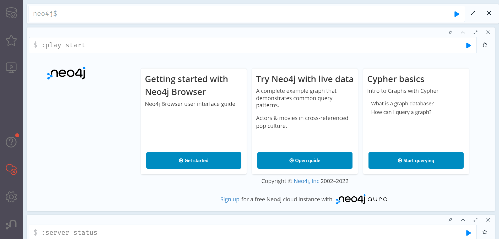Viewport: 499px width, 239px height.
Task: Run the main editor query
Action: (x=457, y=14)
